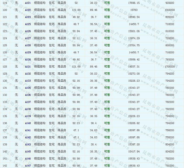184x168 pixels.
Task: Click the A138 room link
Action: click(x=28, y=109)
